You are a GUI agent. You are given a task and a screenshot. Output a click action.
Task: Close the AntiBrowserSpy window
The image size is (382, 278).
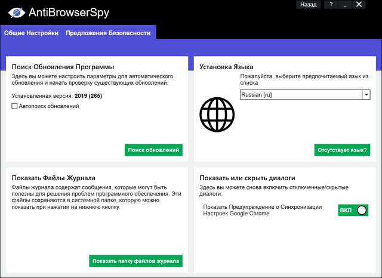click(x=359, y=4)
